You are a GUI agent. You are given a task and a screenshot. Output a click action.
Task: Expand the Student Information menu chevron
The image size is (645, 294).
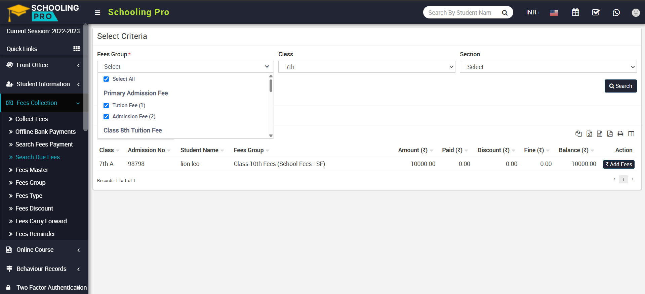click(79, 84)
